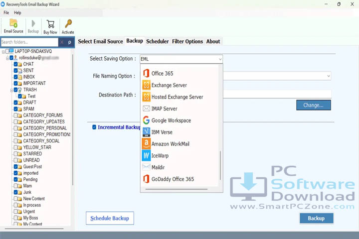The height and width of the screenshot is (239, 359).
Task: Choose the IMAP Server envelope icon
Action: pyautogui.click(x=146, y=109)
